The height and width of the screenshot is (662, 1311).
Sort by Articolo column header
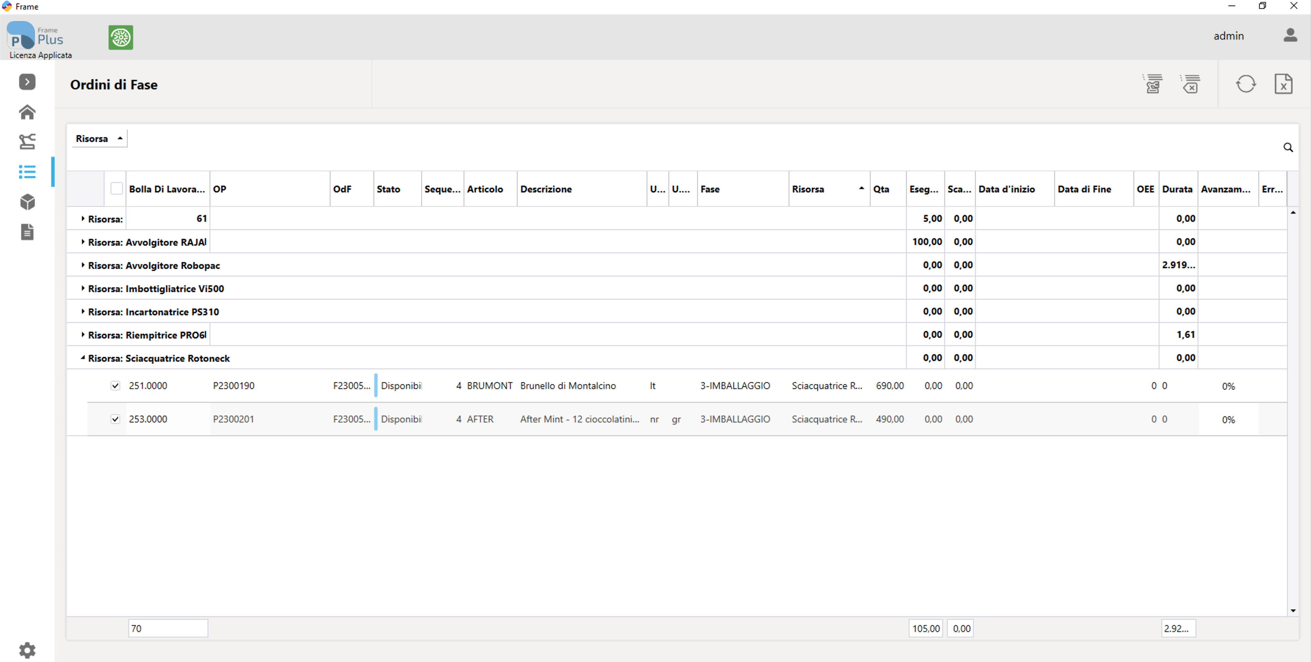click(490, 189)
